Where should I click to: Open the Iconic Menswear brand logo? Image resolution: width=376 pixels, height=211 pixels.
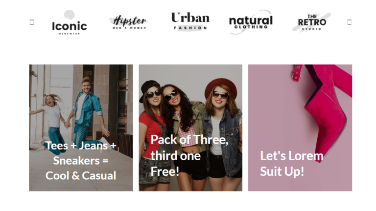pos(70,23)
